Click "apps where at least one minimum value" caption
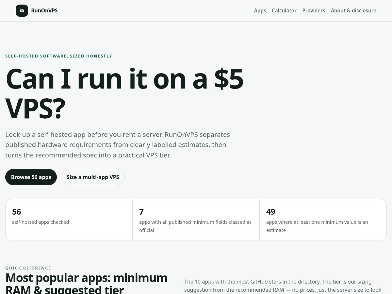This screenshot has height=294, width=392. [x=317, y=226]
